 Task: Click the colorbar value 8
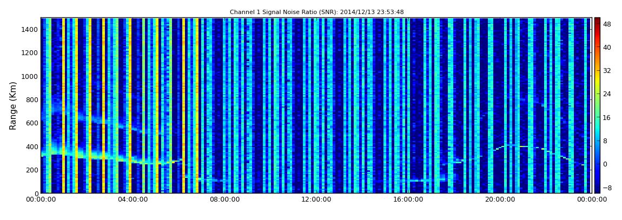point(605,141)
